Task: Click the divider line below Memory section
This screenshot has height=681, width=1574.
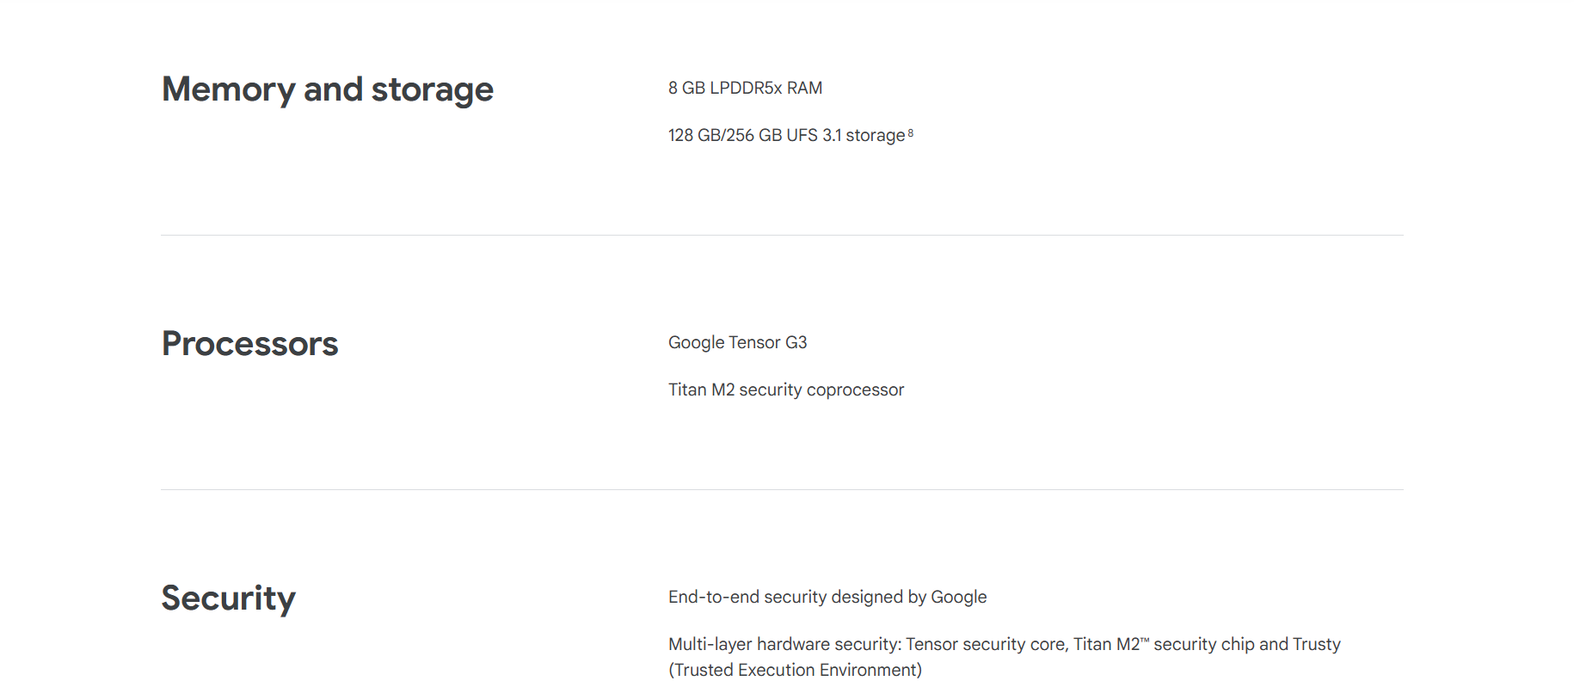Action: (x=782, y=235)
